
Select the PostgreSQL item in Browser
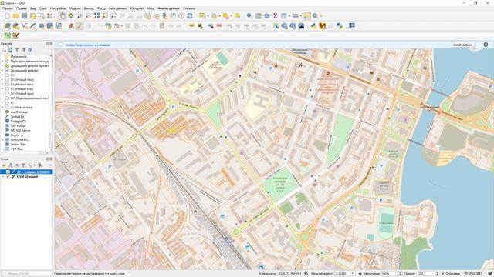19,122
